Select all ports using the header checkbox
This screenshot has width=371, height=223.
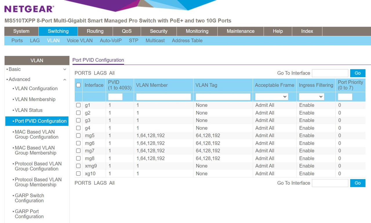(x=78, y=85)
